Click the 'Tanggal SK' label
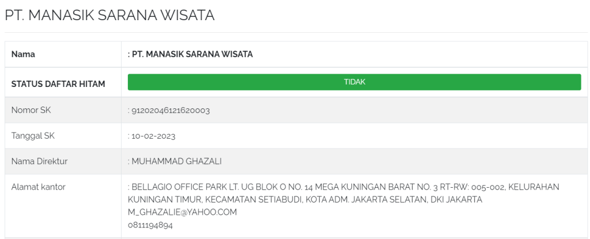590x239 pixels. (33, 136)
